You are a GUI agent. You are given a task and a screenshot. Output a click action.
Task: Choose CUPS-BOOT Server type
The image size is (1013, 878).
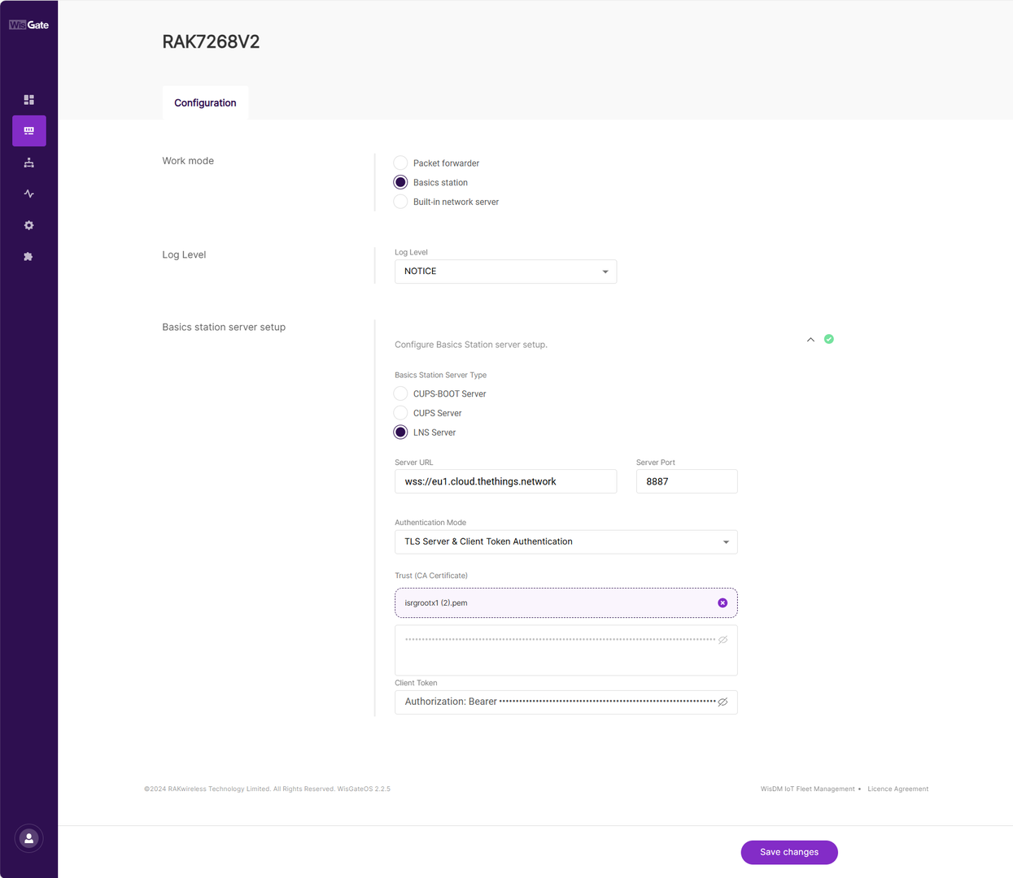(x=400, y=393)
